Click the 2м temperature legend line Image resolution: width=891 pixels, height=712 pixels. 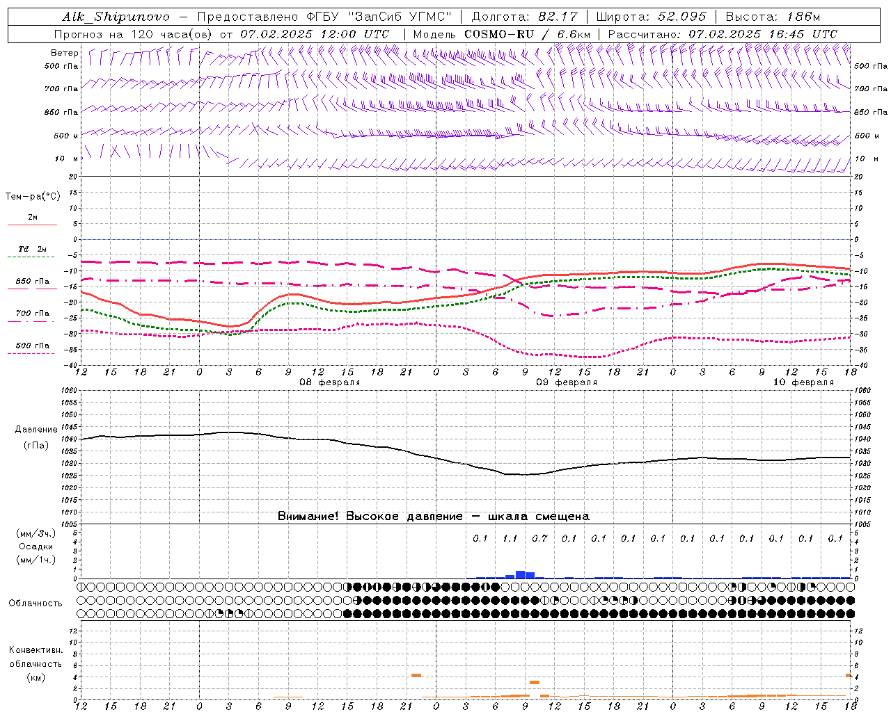pos(32,225)
